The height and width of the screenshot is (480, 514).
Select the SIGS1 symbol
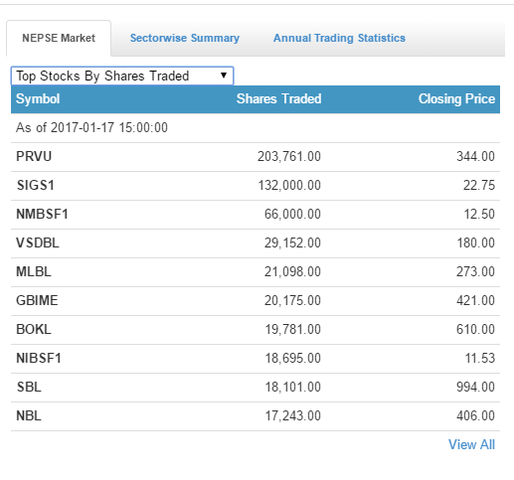[x=36, y=185]
